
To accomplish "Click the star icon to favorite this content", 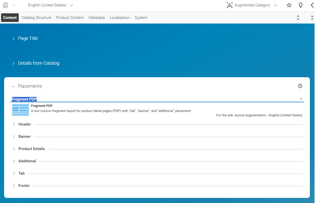I will pos(289,5).
